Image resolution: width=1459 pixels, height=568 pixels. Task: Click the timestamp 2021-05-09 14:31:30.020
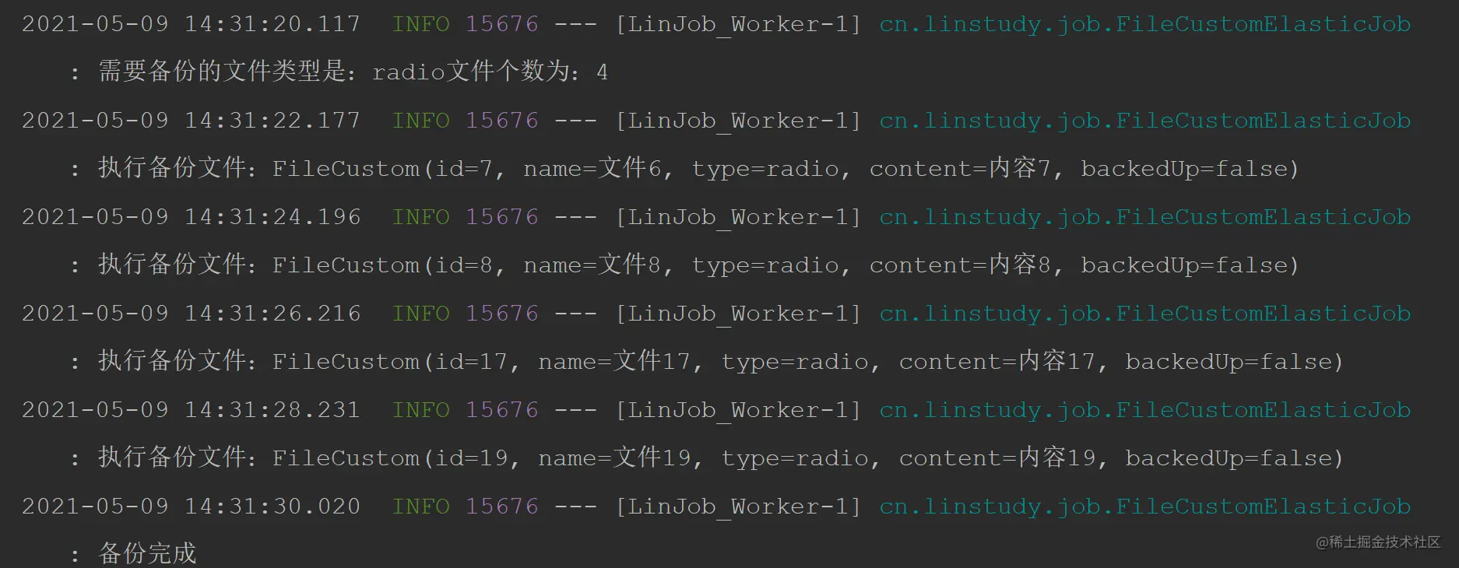(x=191, y=507)
